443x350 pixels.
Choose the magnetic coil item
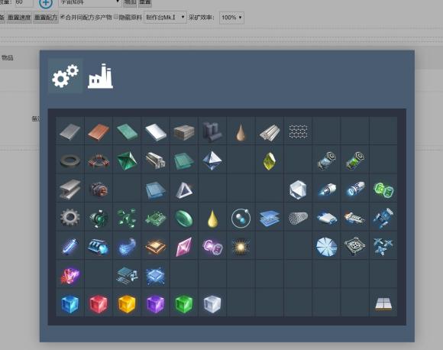coord(99,161)
